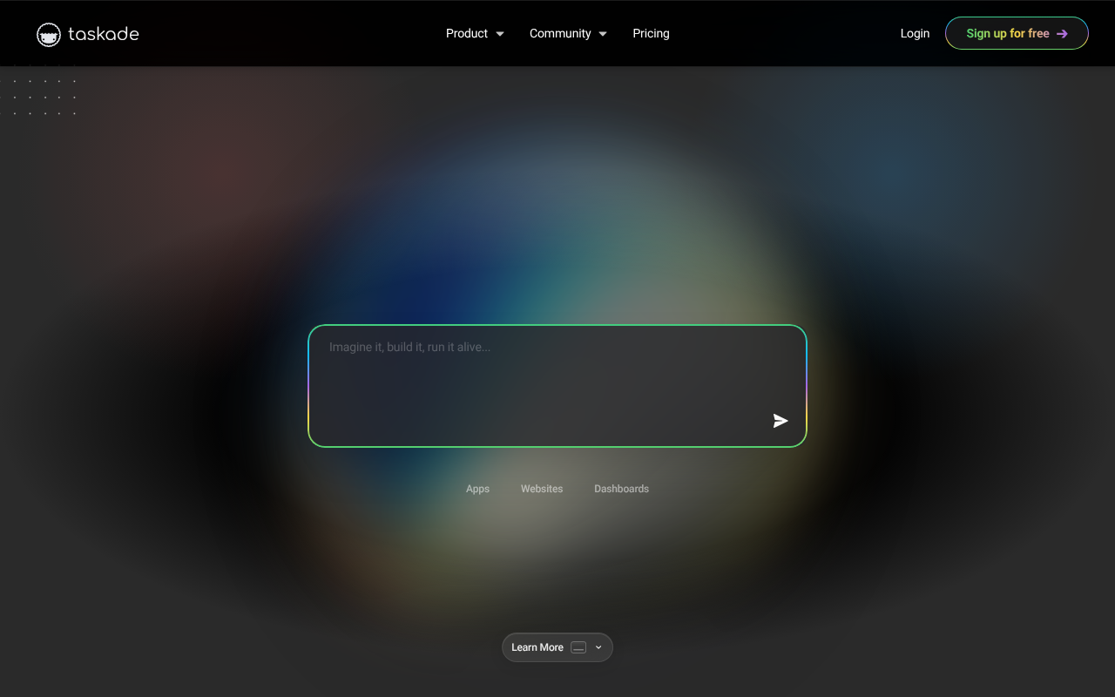The image size is (1115, 697).
Task: Click the arrow icon in Sign up for free
Action: [x=1064, y=33]
